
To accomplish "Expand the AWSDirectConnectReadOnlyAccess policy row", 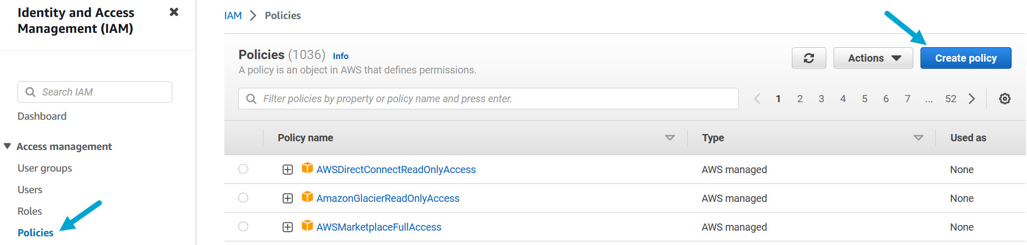I will pos(288,169).
